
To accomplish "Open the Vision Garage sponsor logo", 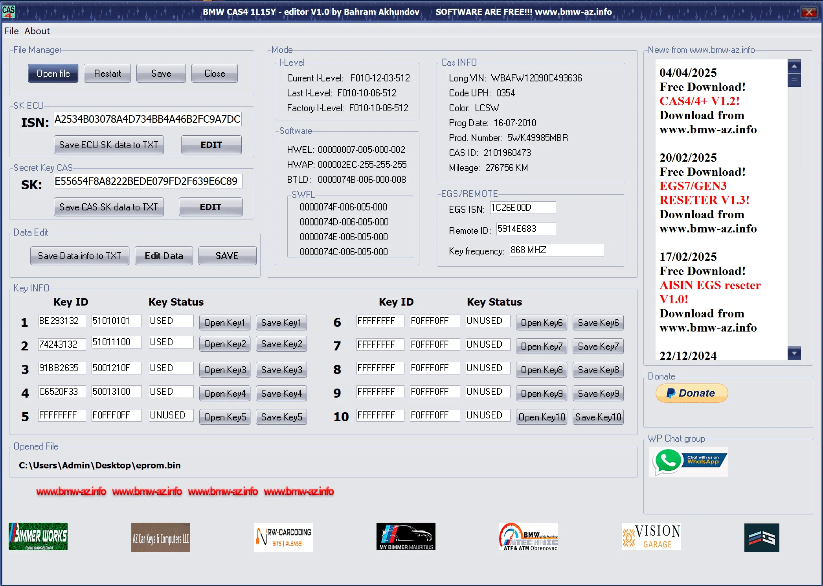I will [651, 536].
